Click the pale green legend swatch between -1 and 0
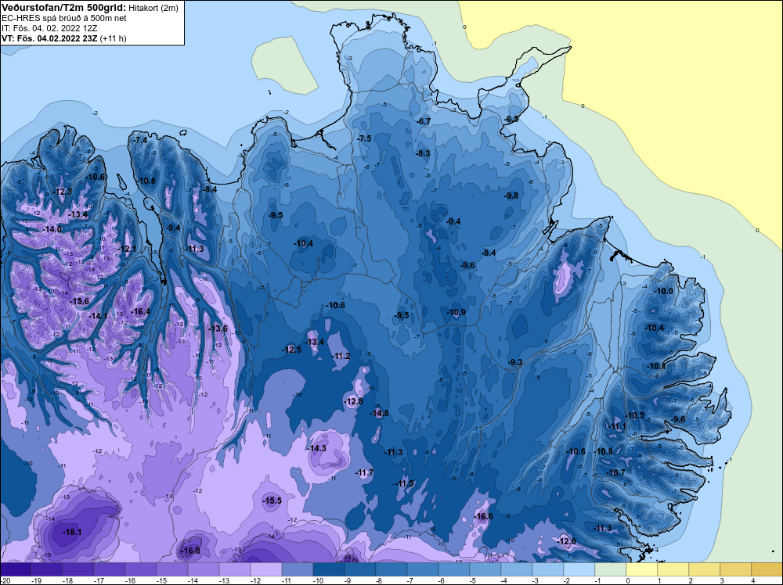 (x=610, y=569)
